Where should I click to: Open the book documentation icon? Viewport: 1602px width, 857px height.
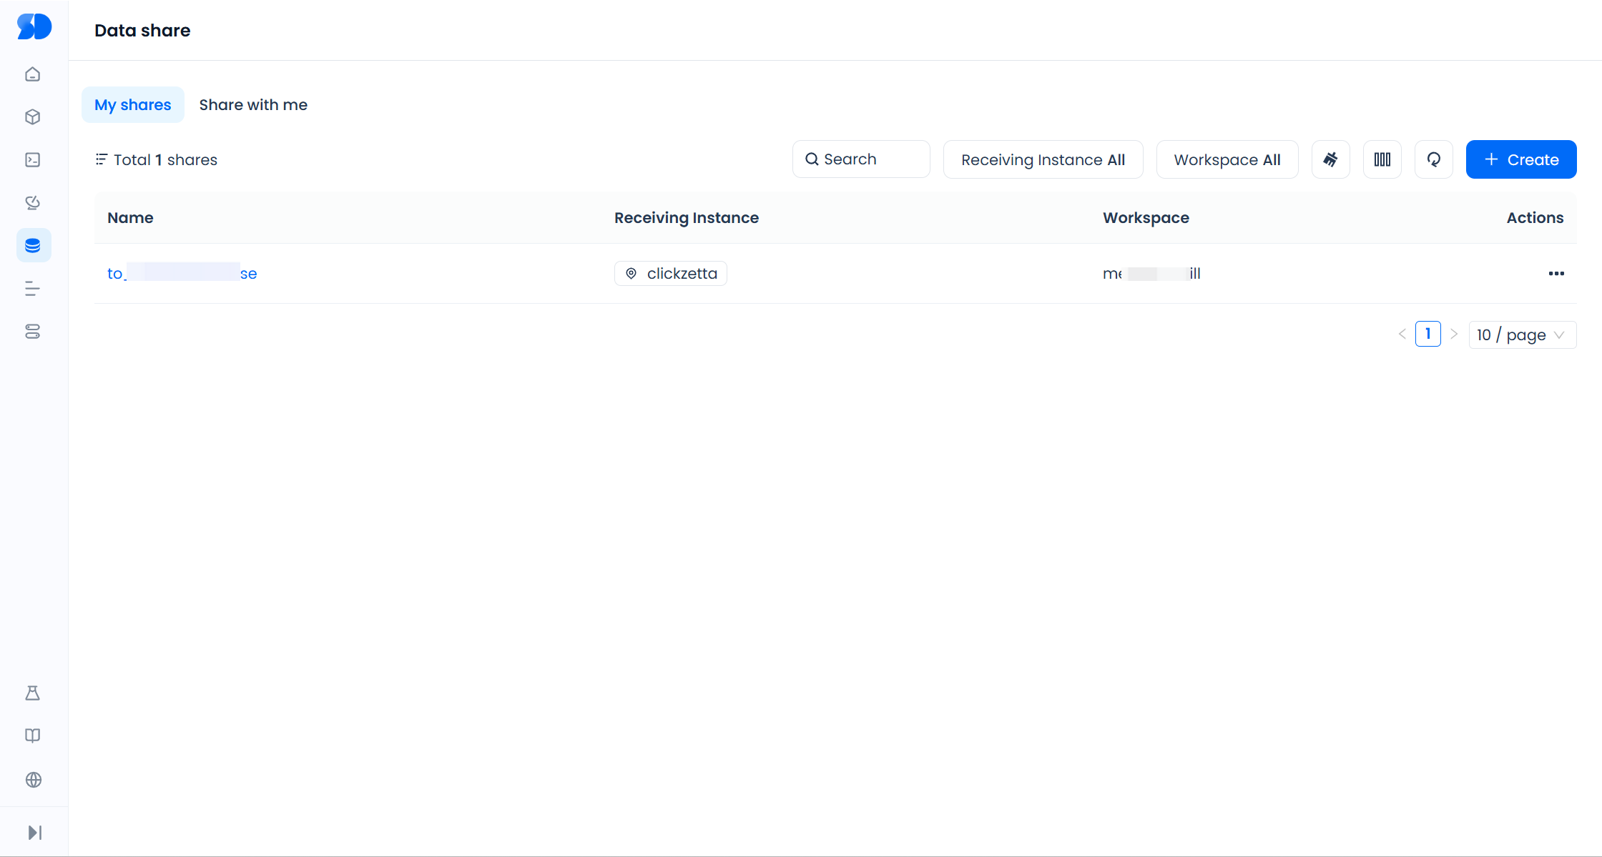33,736
